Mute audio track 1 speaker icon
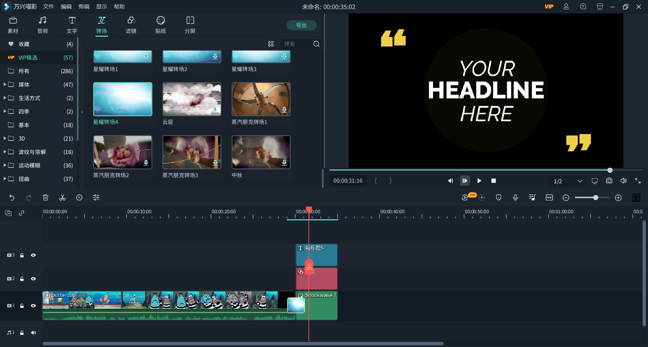This screenshot has height=347, width=648. click(x=33, y=333)
